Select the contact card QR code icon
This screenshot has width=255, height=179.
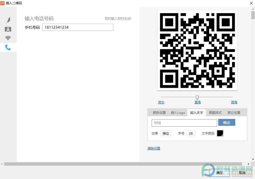point(8,29)
